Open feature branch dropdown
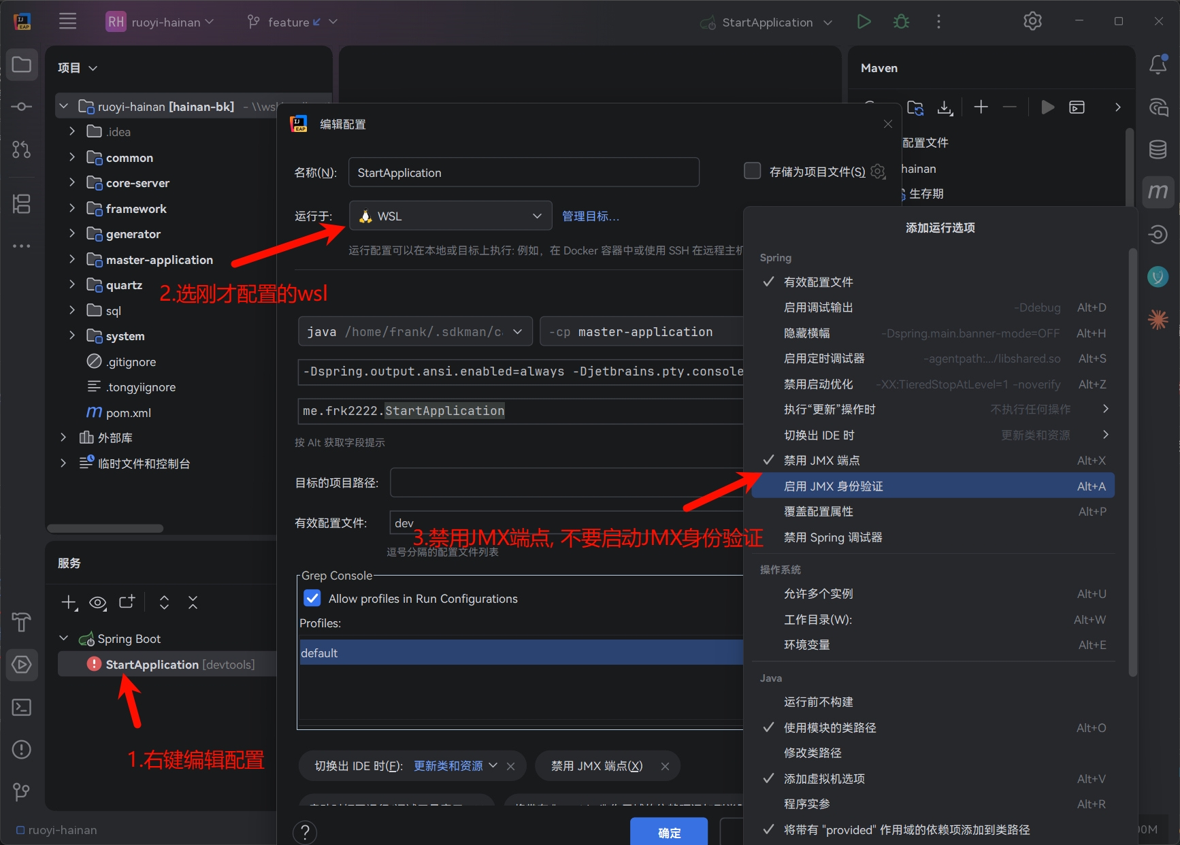This screenshot has width=1180, height=845. (x=293, y=22)
